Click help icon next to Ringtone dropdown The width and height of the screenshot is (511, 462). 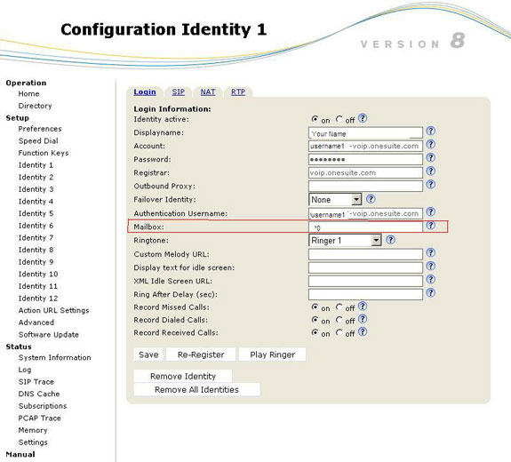390,240
